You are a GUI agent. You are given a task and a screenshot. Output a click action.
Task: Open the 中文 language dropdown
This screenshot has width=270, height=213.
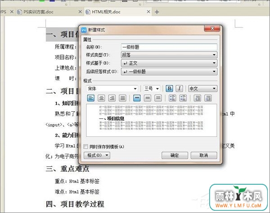pos(202,89)
